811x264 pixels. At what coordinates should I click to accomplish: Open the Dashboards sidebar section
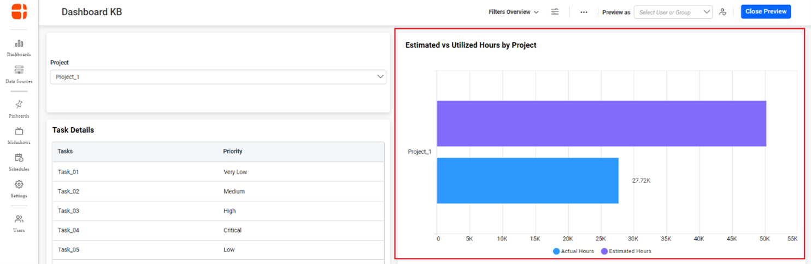19,48
